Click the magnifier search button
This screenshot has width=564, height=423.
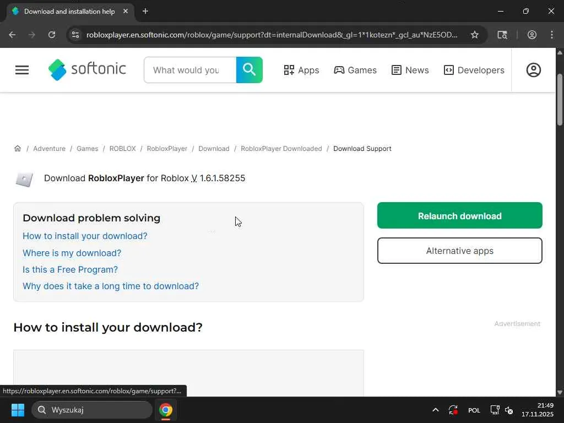pos(250,70)
